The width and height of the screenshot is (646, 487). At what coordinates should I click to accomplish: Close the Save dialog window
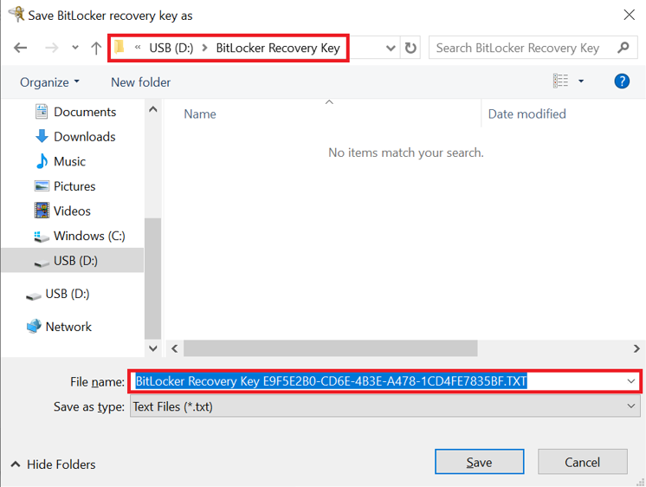coord(629,15)
